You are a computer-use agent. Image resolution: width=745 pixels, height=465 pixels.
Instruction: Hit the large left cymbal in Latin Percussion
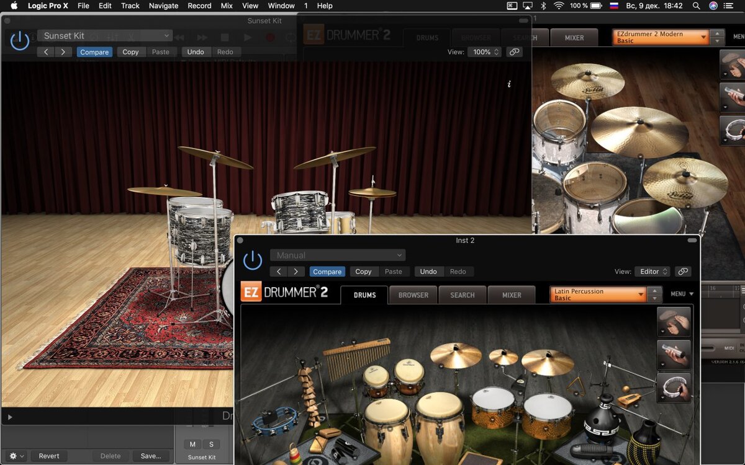[456, 355]
